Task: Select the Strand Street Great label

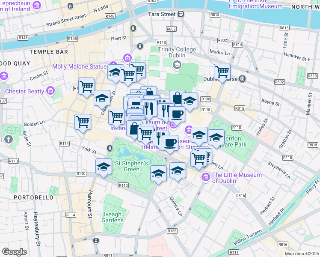Action: click(x=66, y=20)
